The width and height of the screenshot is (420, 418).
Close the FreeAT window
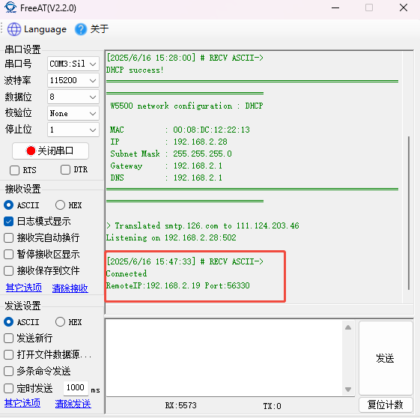404,7
